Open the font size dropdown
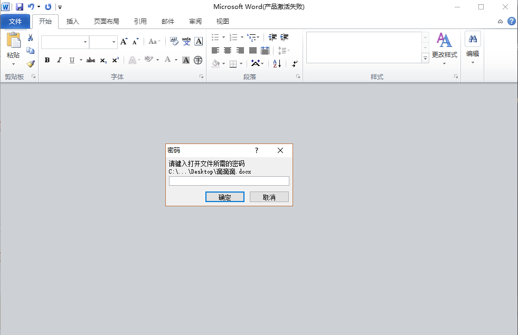The image size is (518, 335). tap(114, 42)
